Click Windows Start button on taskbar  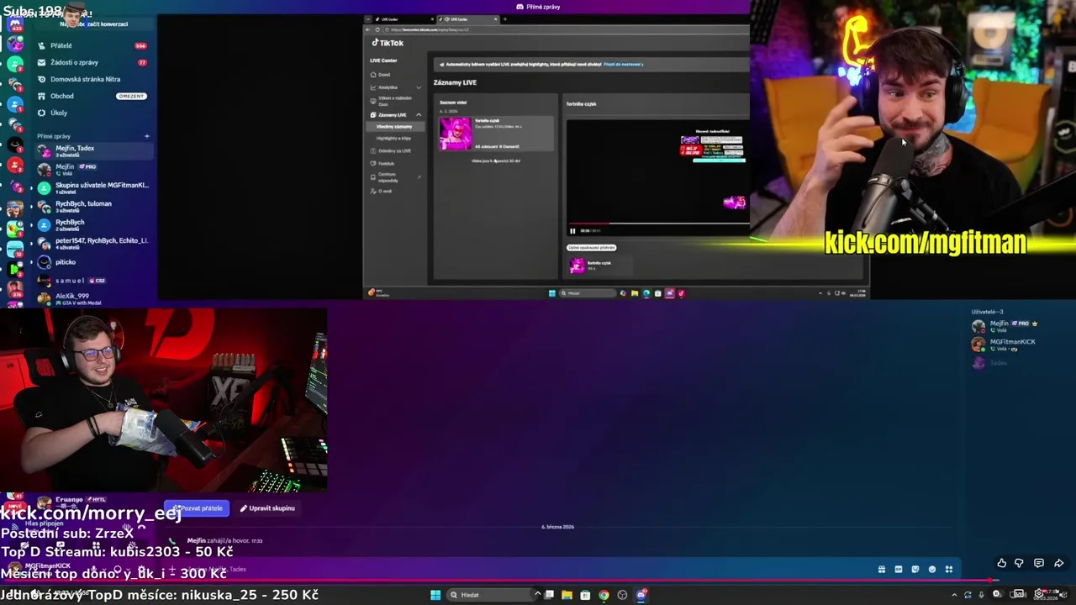click(435, 595)
